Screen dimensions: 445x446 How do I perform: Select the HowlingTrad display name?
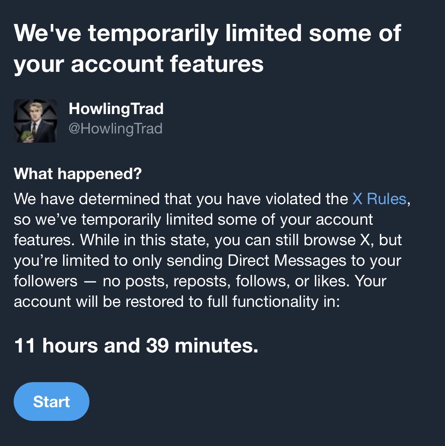point(116,109)
